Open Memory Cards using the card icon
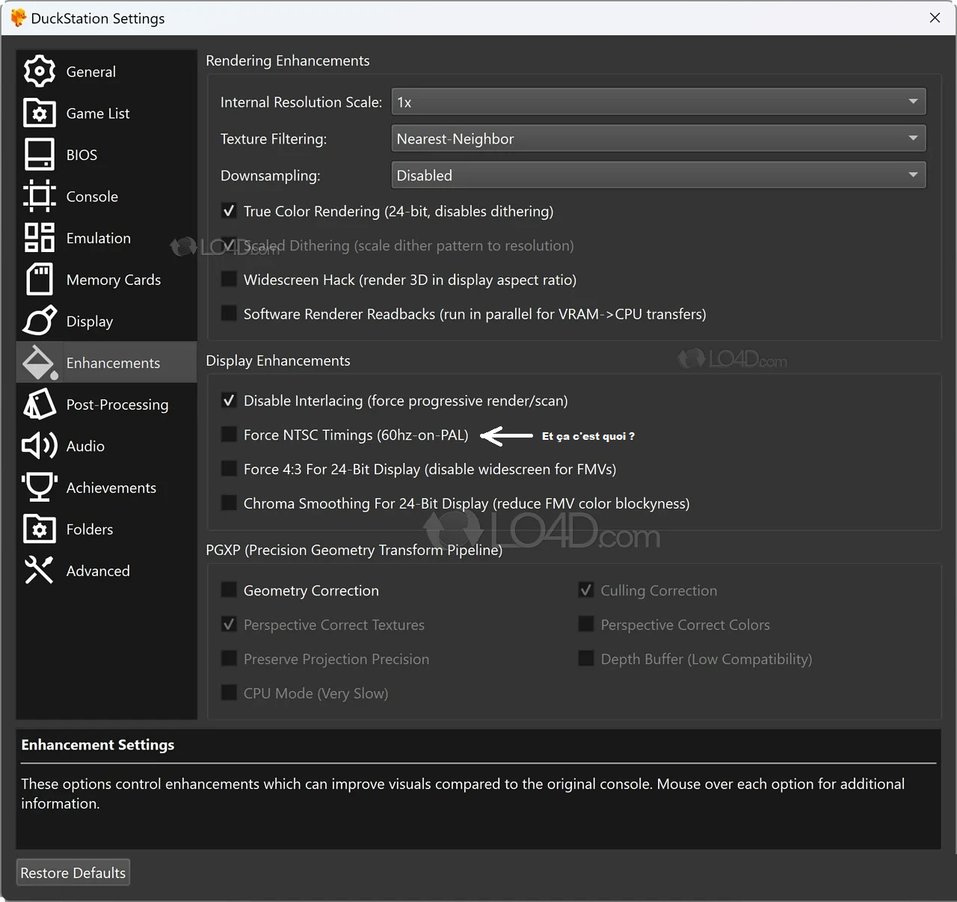 [x=39, y=280]
